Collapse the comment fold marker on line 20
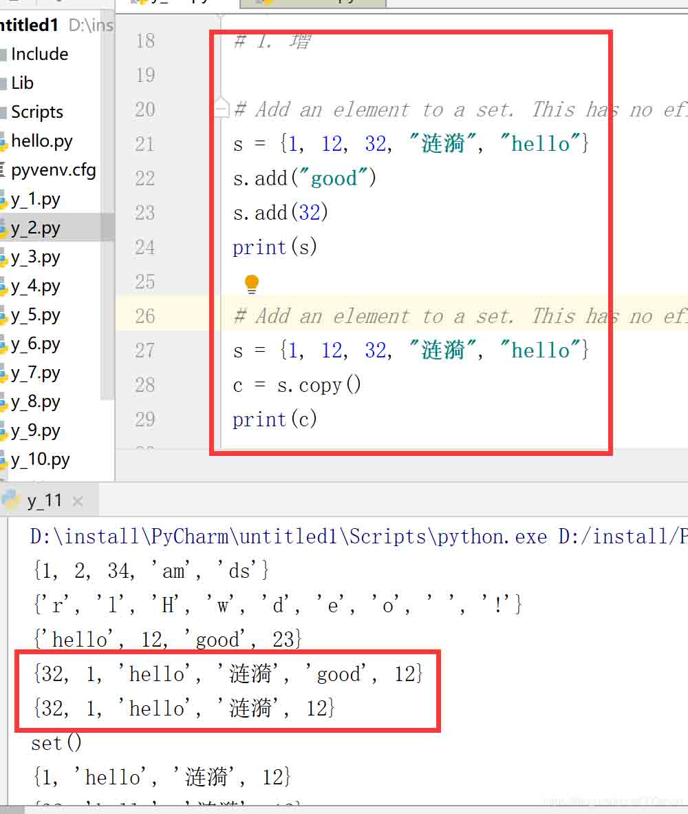The image size is (688, 814). (222, 109)
